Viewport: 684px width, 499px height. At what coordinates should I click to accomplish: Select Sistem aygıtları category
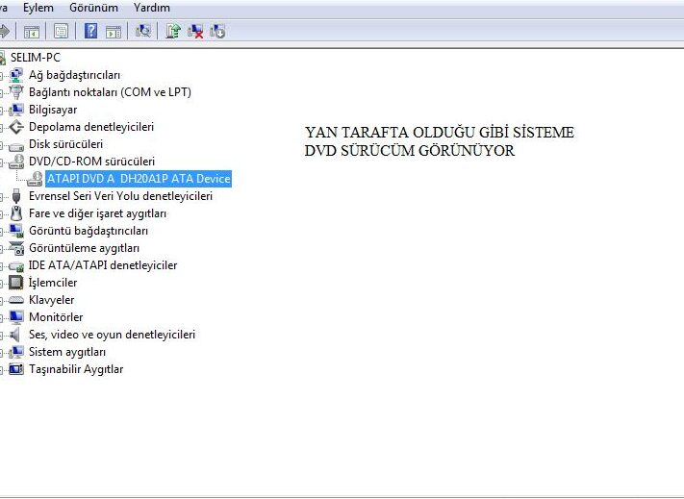[67, 352]
